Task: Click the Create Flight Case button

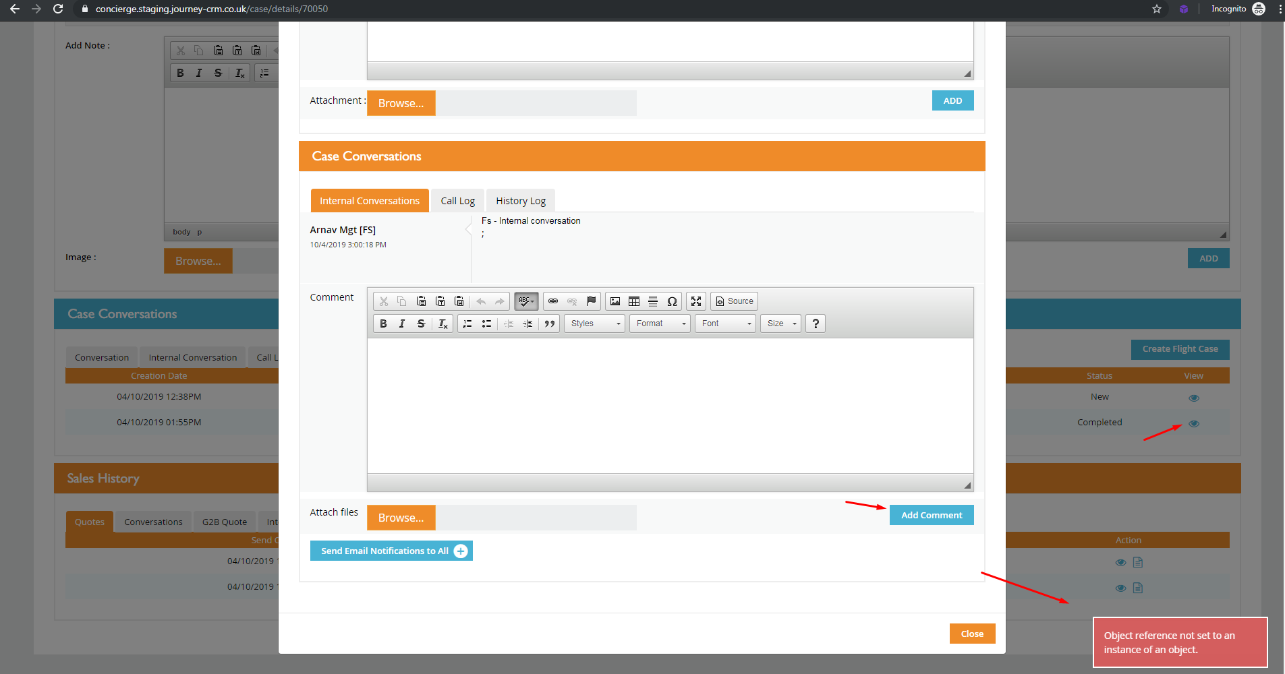Action: [1180, 349]
